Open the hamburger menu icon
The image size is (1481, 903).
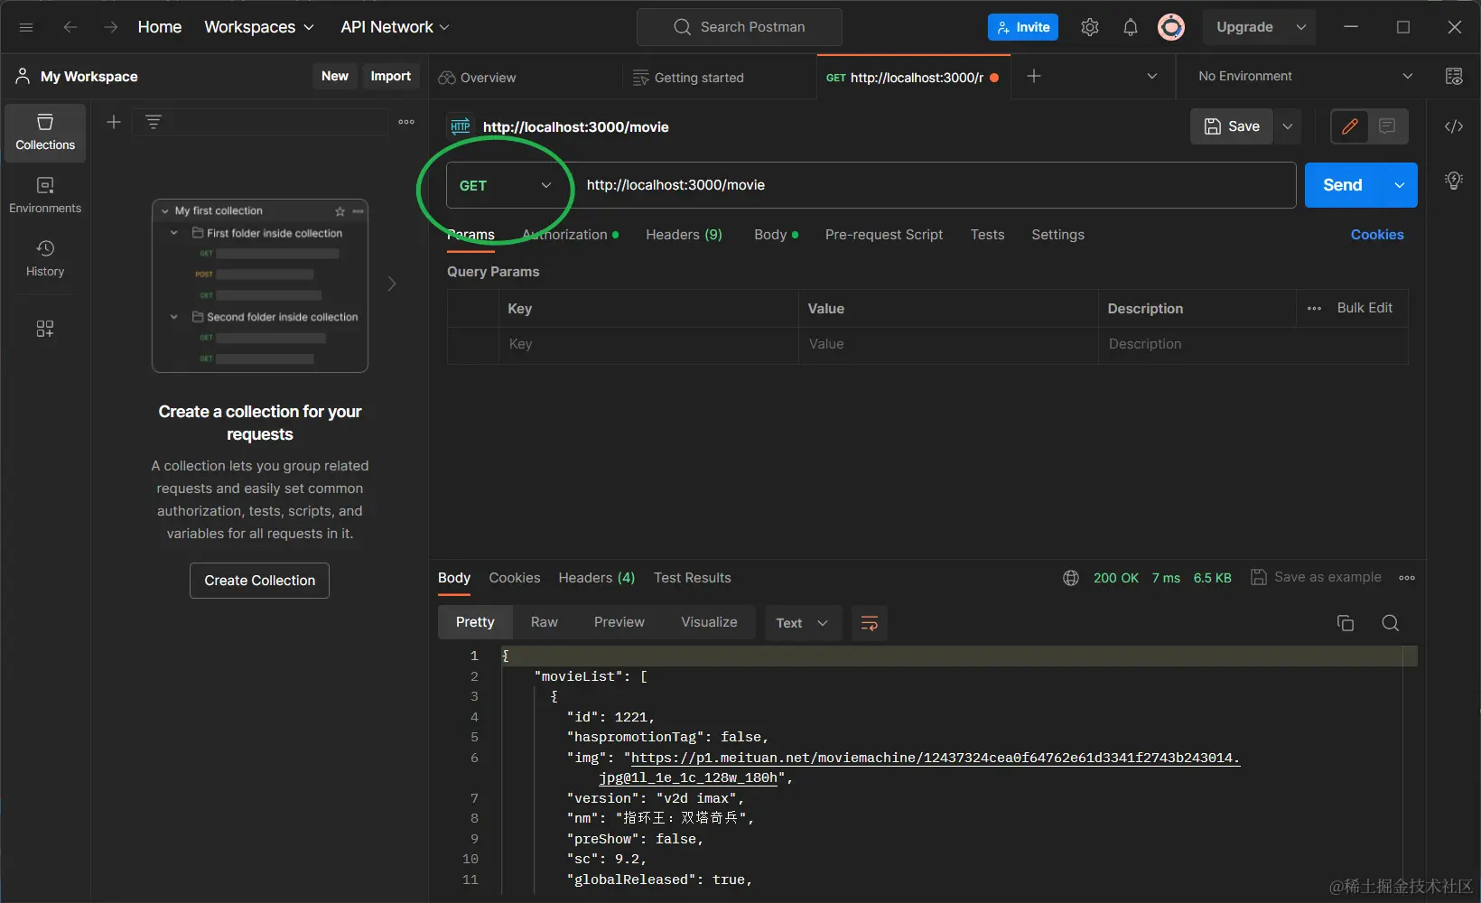tap(26, 27)
